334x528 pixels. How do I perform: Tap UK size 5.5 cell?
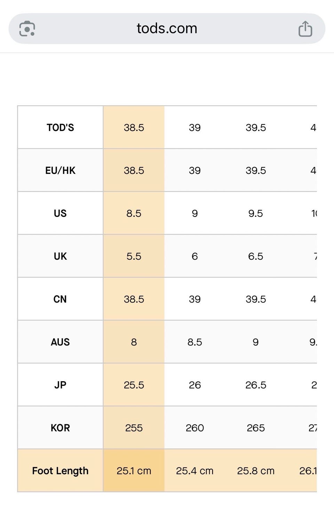[x=134, y=256]
